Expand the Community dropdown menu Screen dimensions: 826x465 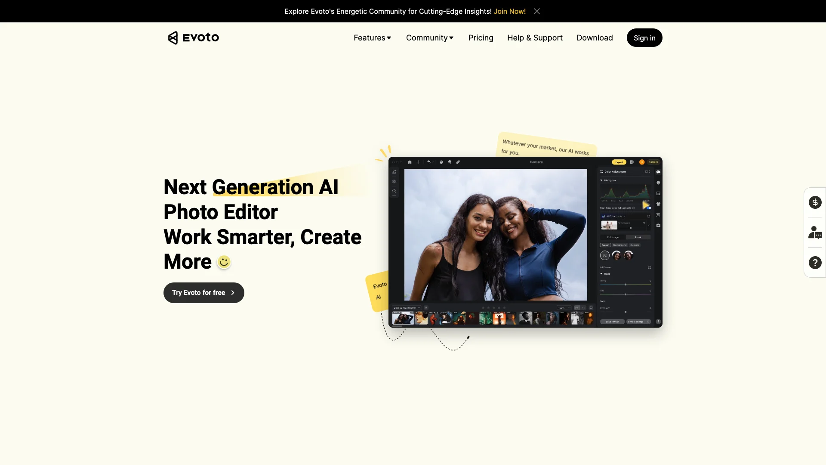429,37
